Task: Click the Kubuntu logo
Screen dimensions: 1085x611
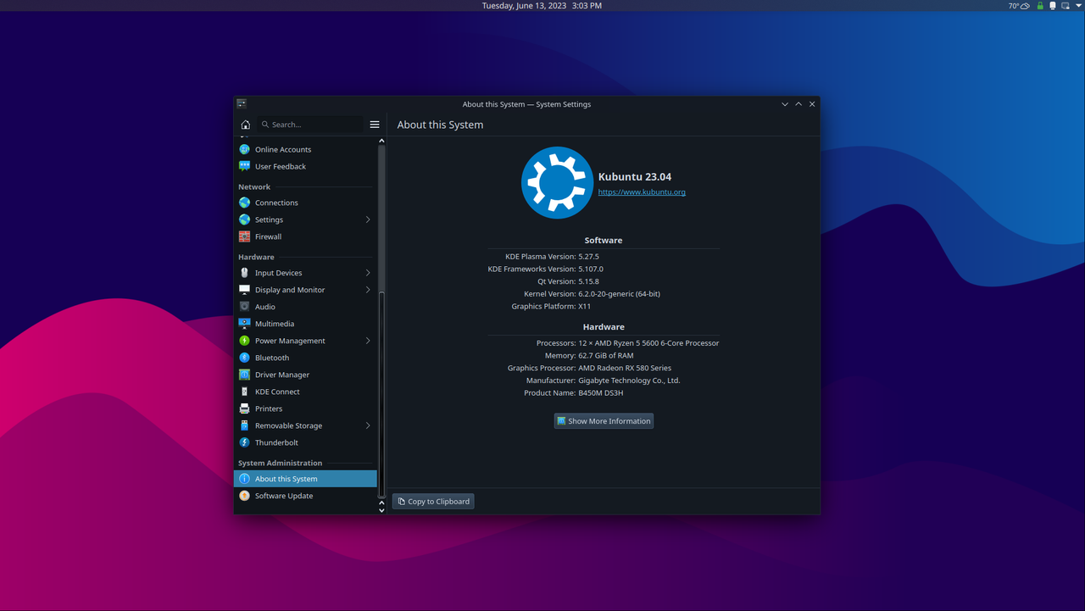Action: pyautogui.click(x=557, y=182)
